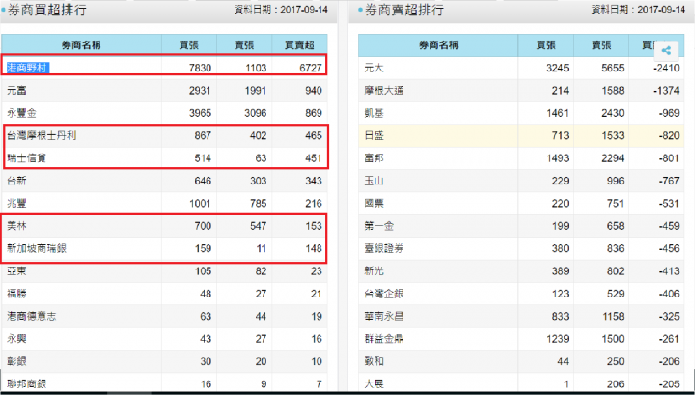The height and width of the screenshot is (396, 695).
Task: Click buy value 1001 for 兆豐
Action: pos(200,204)
